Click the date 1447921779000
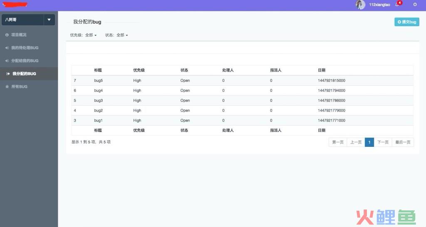The width and height of the screenshot is (426, 227). 332,111
